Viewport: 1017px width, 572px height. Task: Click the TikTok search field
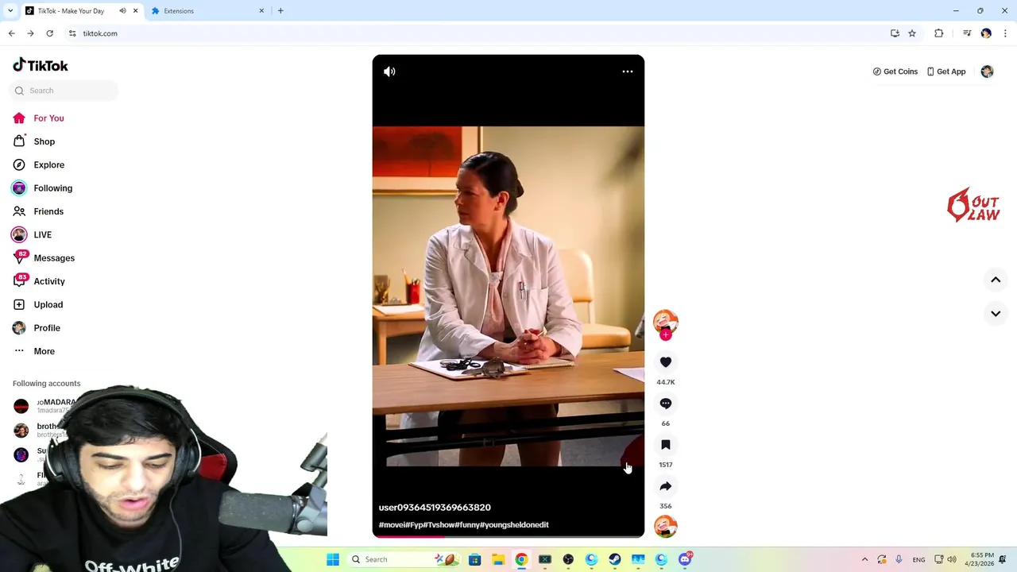tap(64, 91)
